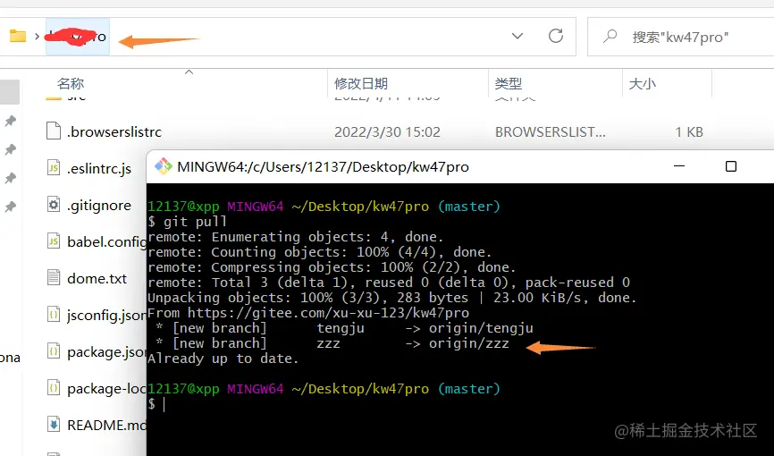
Task: Click the origin/tengju branch line
Action: point(345,328)
